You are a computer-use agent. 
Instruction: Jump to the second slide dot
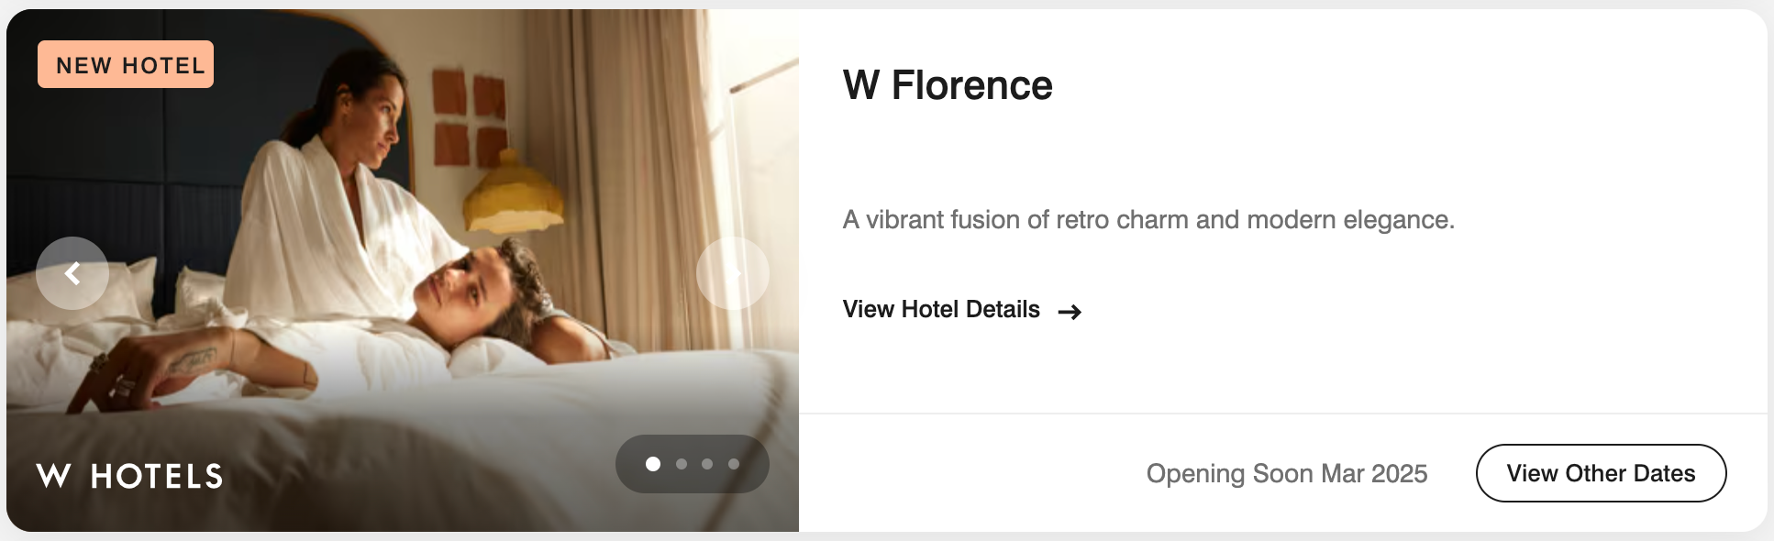(x=681, y=464)
